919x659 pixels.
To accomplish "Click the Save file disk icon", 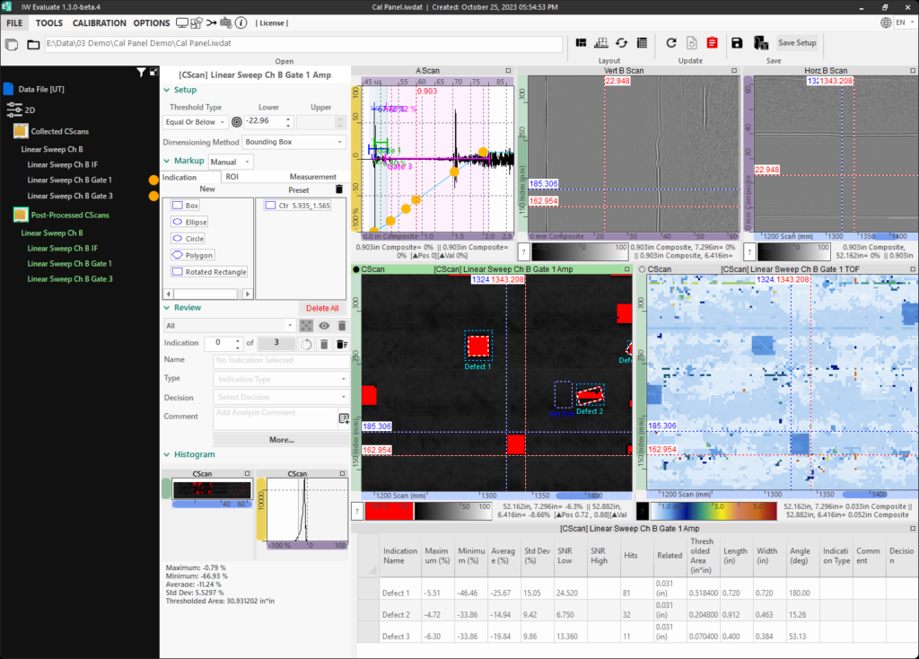I will coord(737,43).
